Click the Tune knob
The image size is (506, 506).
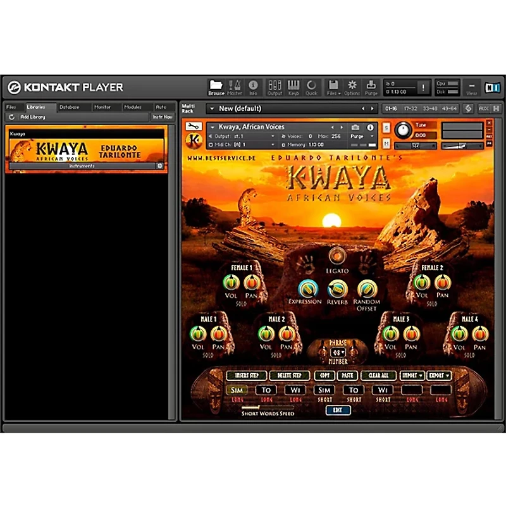pyautogui.click(x=403, y=130)
